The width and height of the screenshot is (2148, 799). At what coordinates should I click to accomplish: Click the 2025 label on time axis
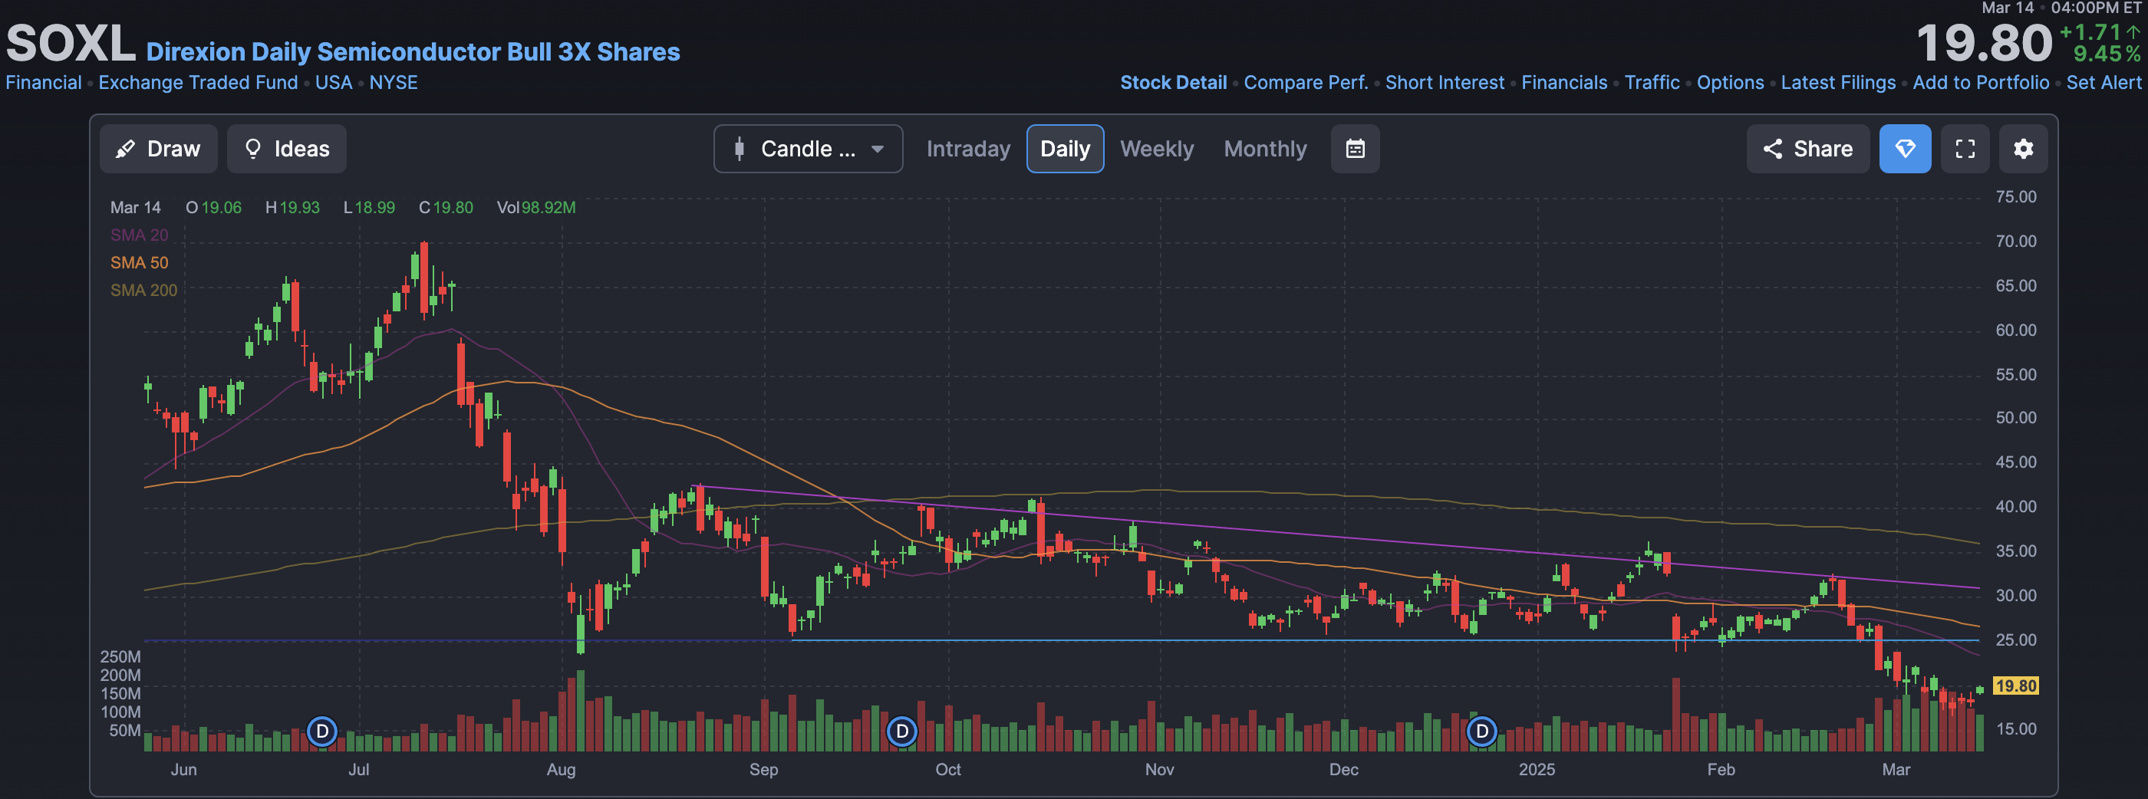pyautogui.click(x=1536, y=769)
